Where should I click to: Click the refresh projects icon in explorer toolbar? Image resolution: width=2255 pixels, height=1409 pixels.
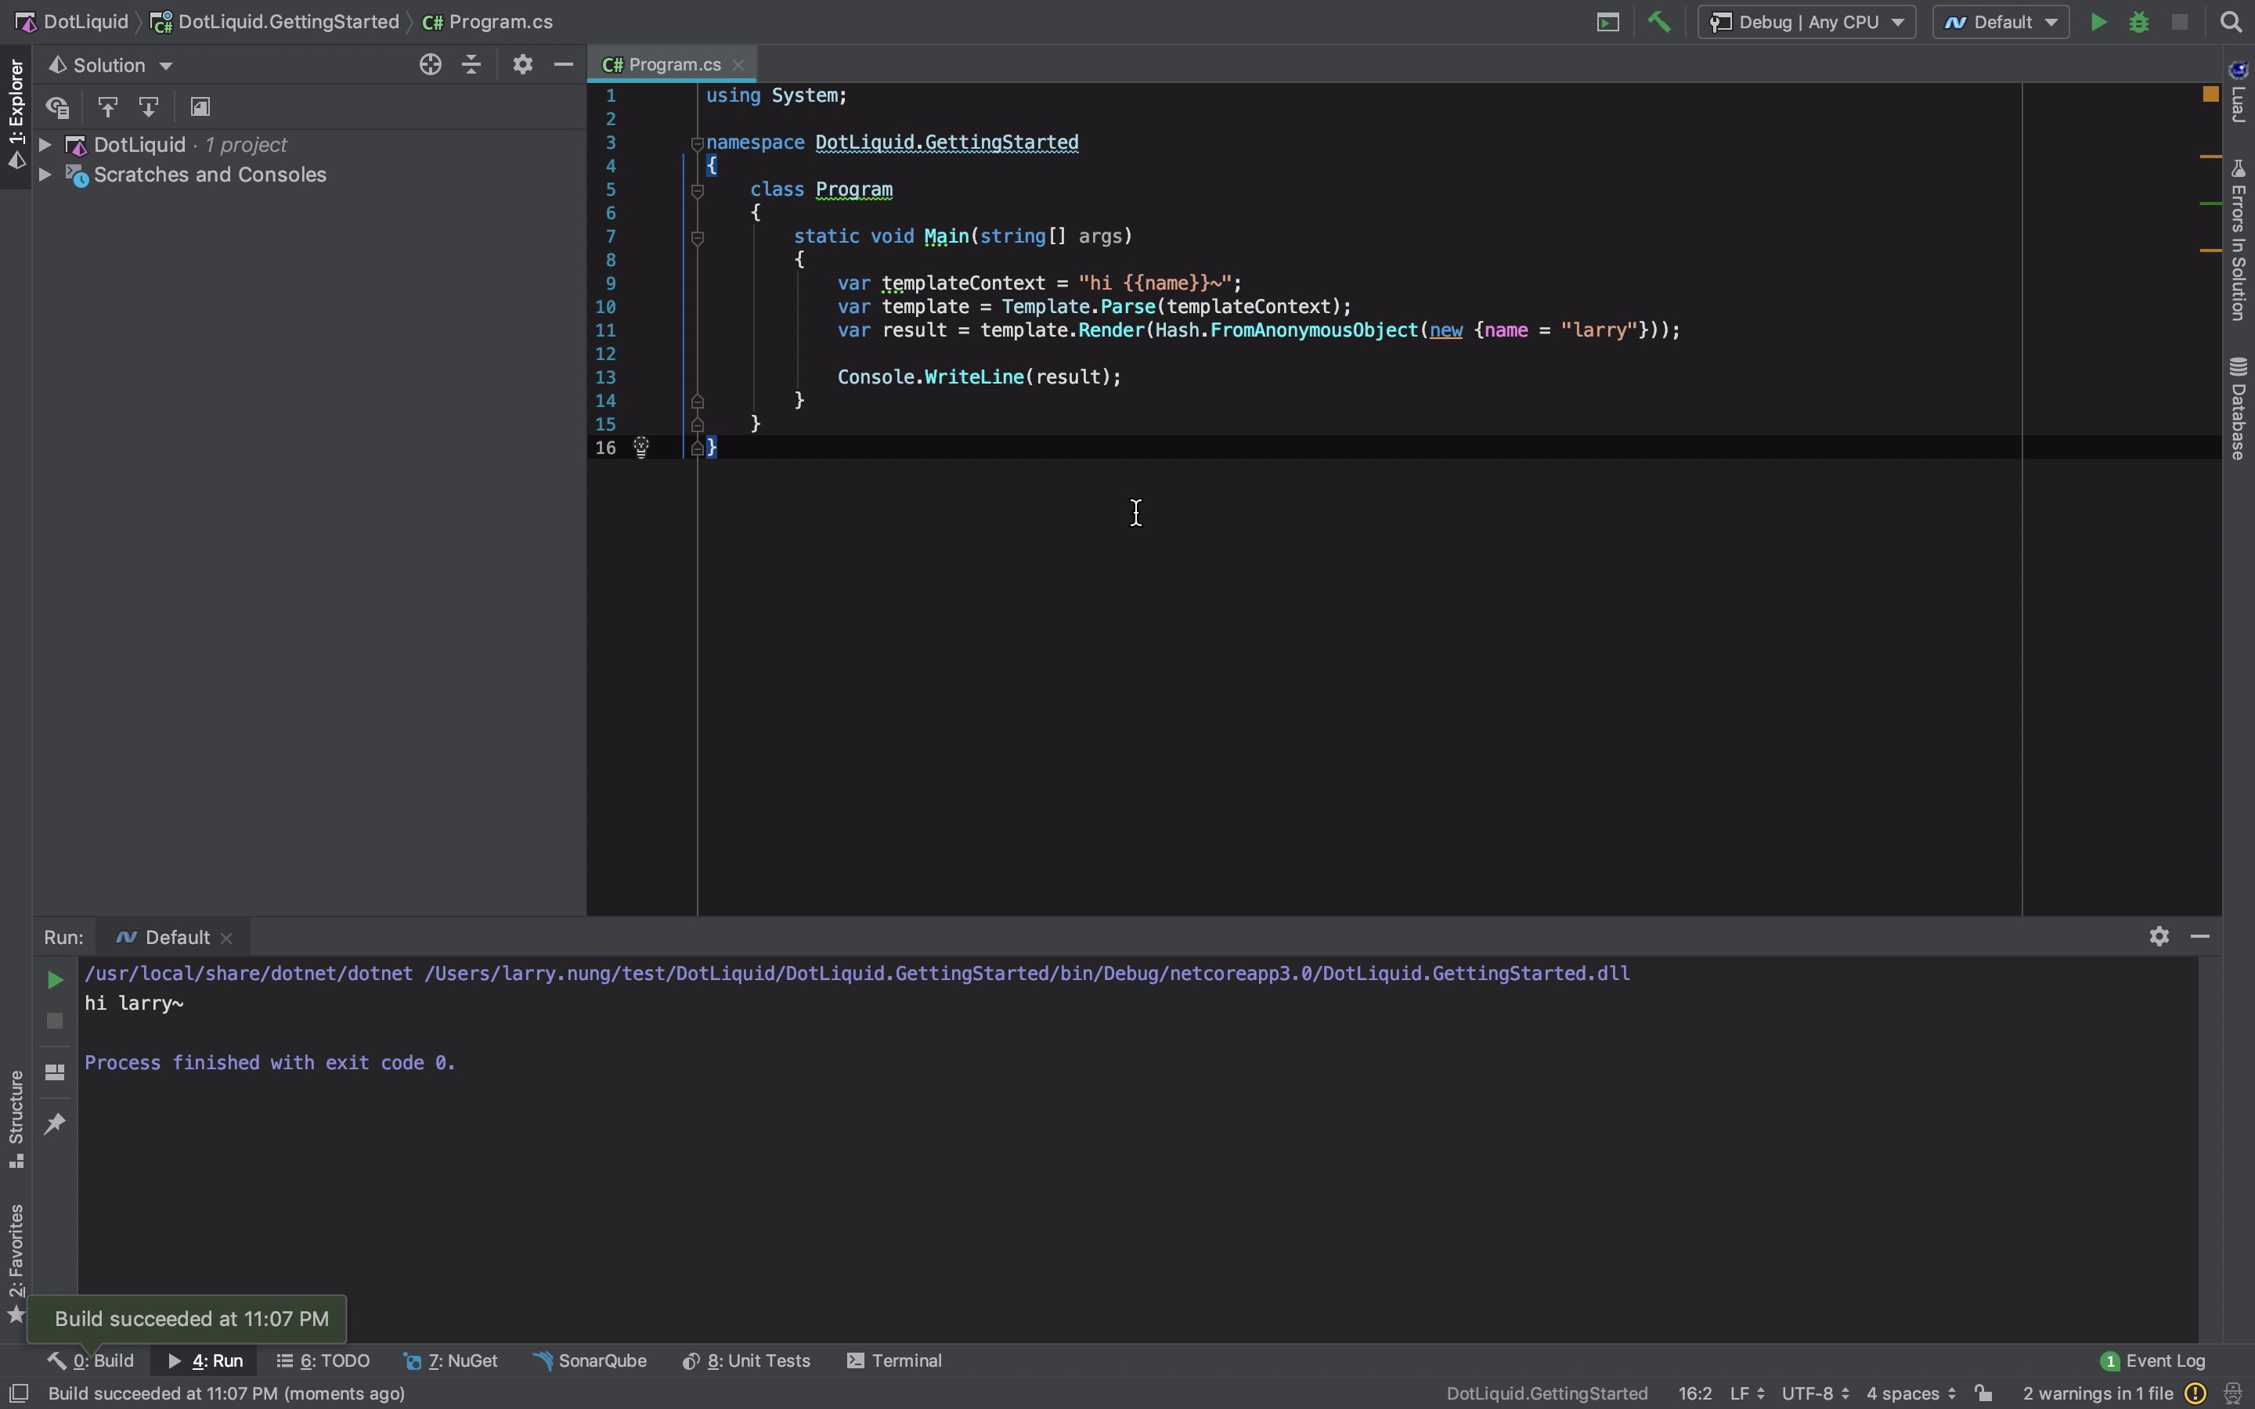pyautogui.click(x=58, y=107)
